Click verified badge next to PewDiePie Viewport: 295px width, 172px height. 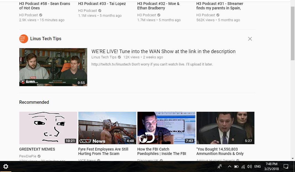(x=39, y=156)
